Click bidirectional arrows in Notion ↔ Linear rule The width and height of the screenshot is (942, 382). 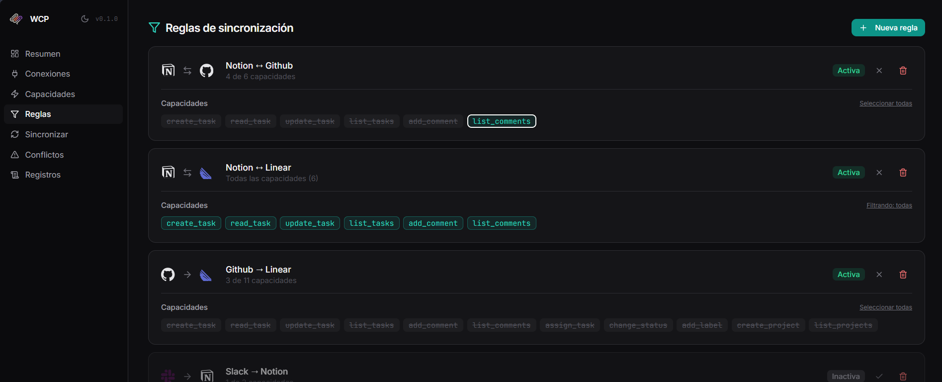[x=187, y=173]
